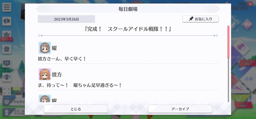Tap 曜's avatar in first dialogue
Viewport: 256px width, 119px height.
(45, 48)
